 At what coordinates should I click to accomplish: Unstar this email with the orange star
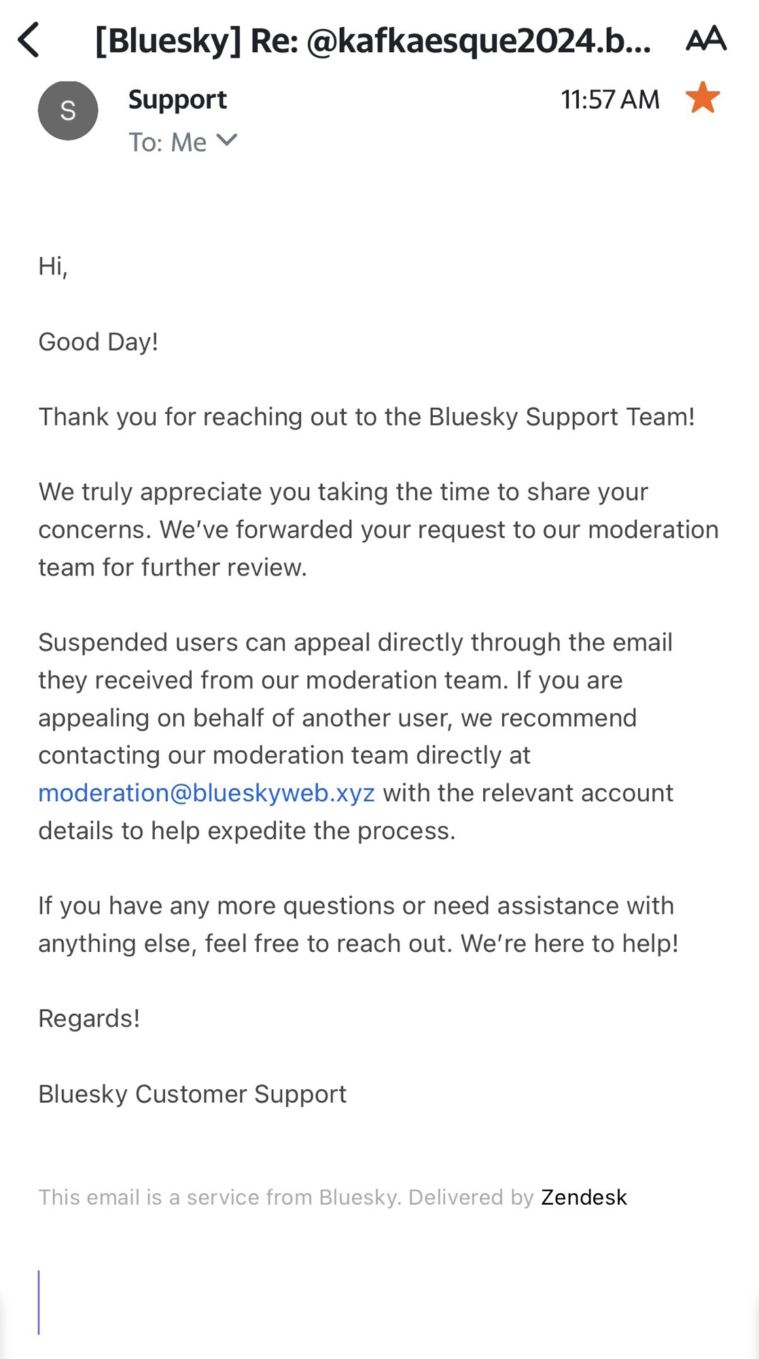point(702,98)
